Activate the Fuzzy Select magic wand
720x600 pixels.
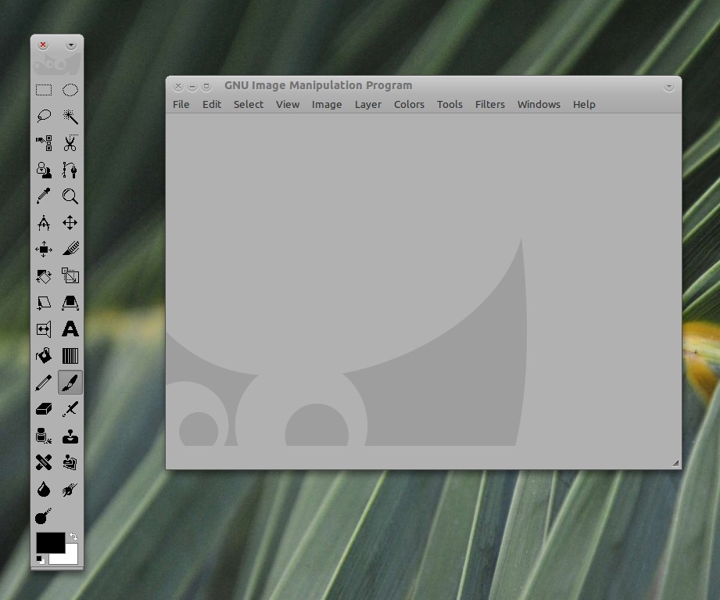(x=70, y=117)
